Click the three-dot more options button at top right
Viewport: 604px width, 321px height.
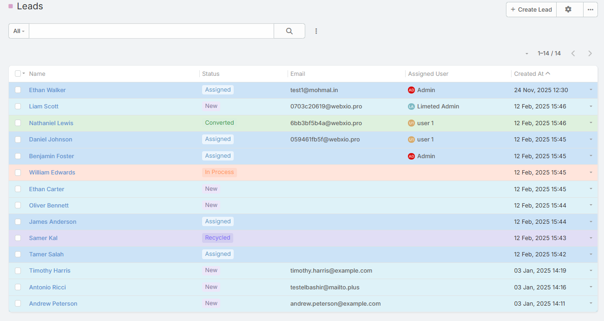[590, 9]
